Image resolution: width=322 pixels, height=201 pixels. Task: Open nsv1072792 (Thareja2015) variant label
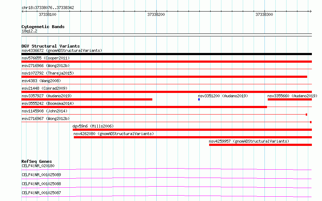48,73
